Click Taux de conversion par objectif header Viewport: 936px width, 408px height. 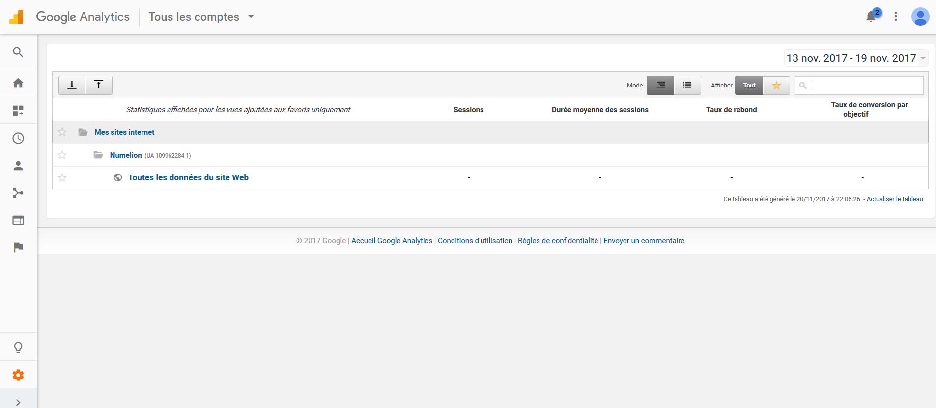click(869, 109)
